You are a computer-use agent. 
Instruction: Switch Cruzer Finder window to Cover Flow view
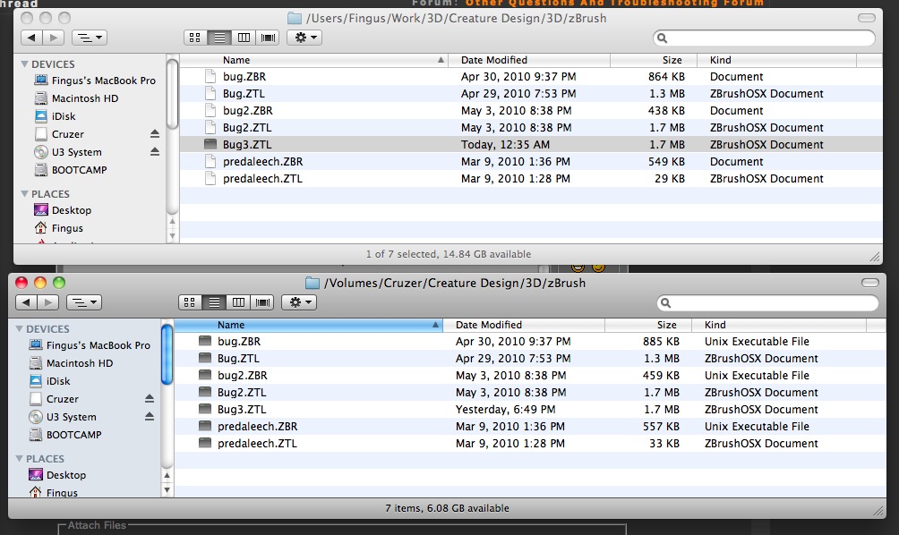262,302
